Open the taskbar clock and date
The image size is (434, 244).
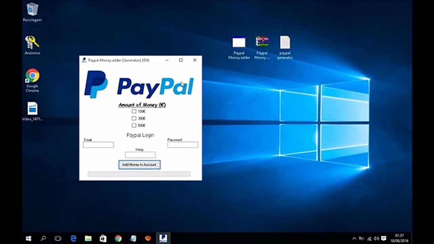point(399,238)
